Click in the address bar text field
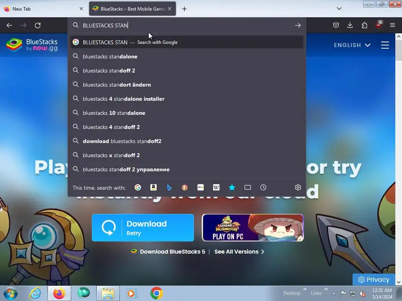Image resolution: width=402 pixels, height=301 pixels. (x=187, y=25)
